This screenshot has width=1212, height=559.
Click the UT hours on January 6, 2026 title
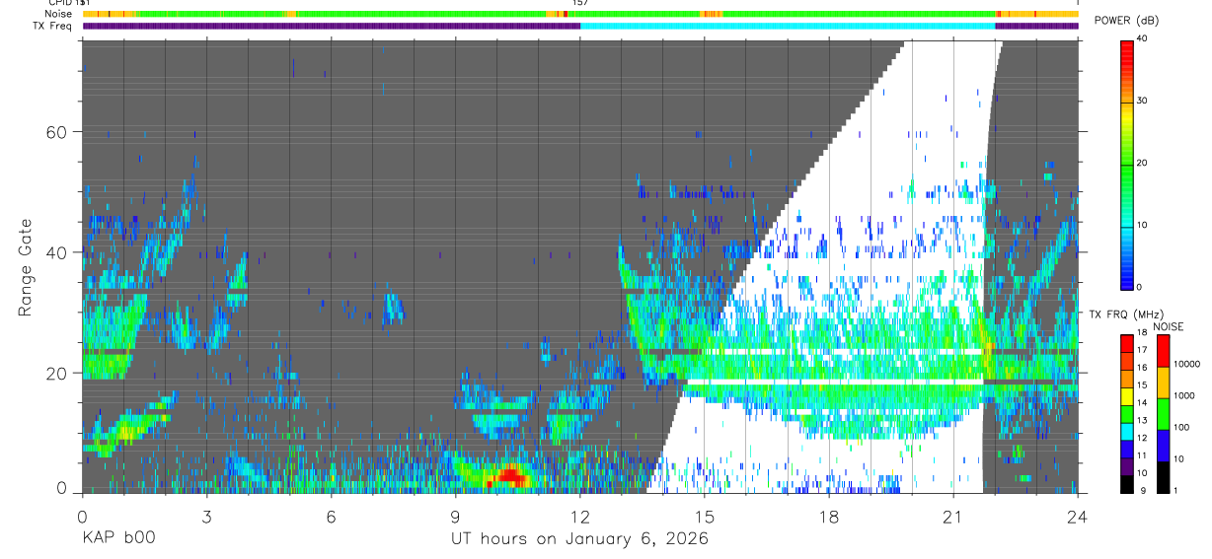coord(579,539)
